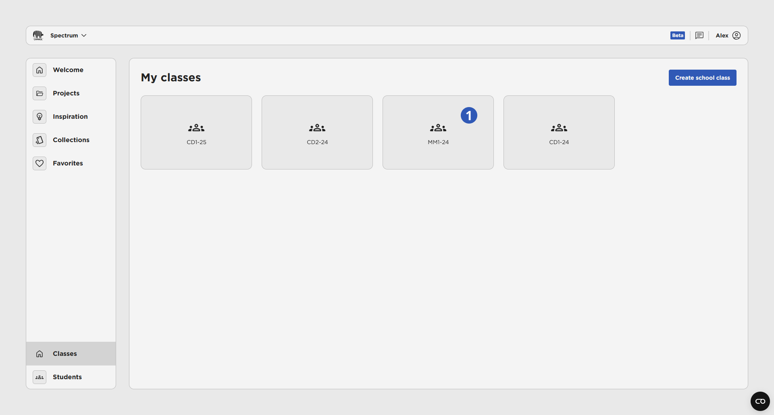The height and width of the screenshot is (415, 774).
Task: Open the CD1-24 class card
Action: click(x=559, y=132)
